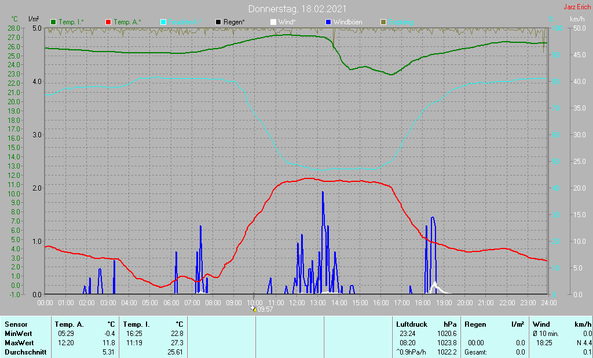Click the '06:00' x-axis time label
The image size is (593, 358).
(171, 303)
